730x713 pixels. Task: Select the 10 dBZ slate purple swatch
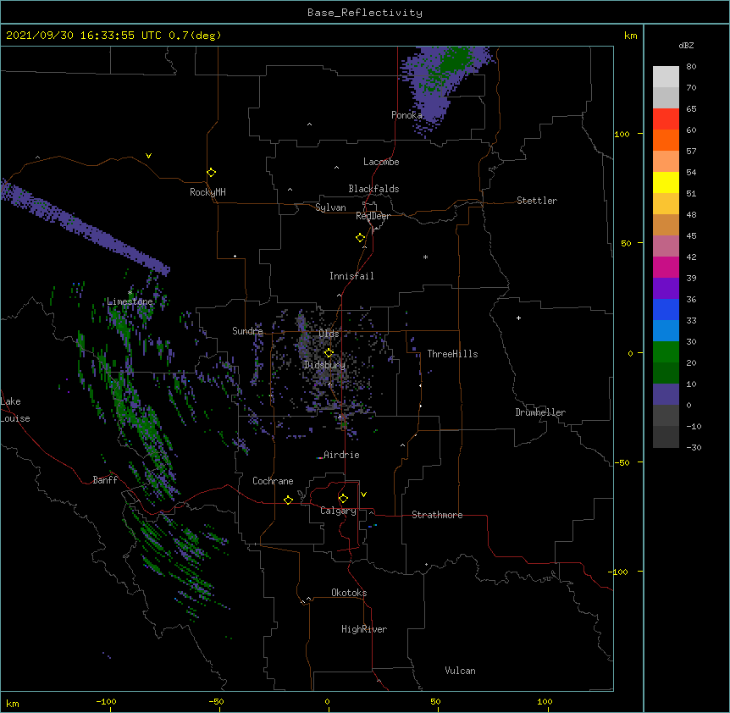coord(666,395)
